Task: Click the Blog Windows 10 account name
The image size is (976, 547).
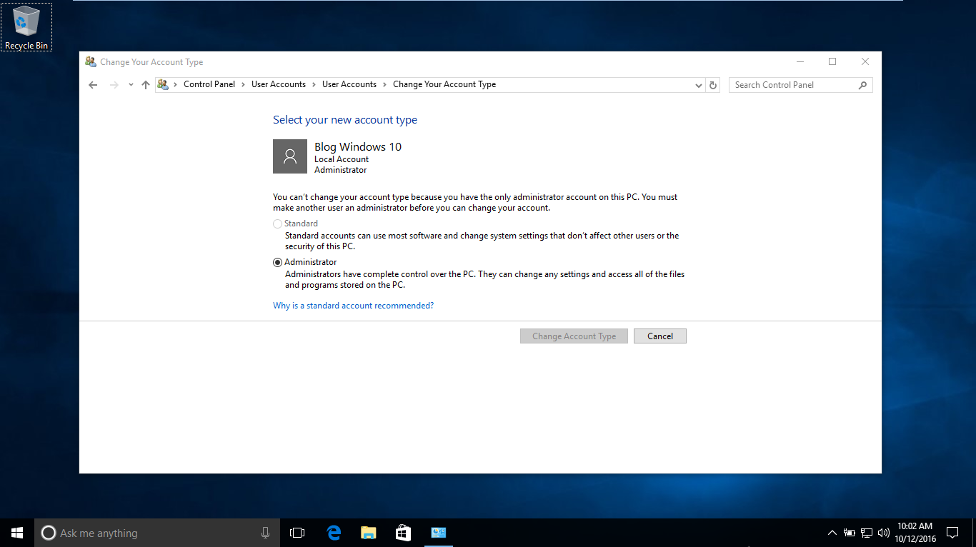Action: 358,146
